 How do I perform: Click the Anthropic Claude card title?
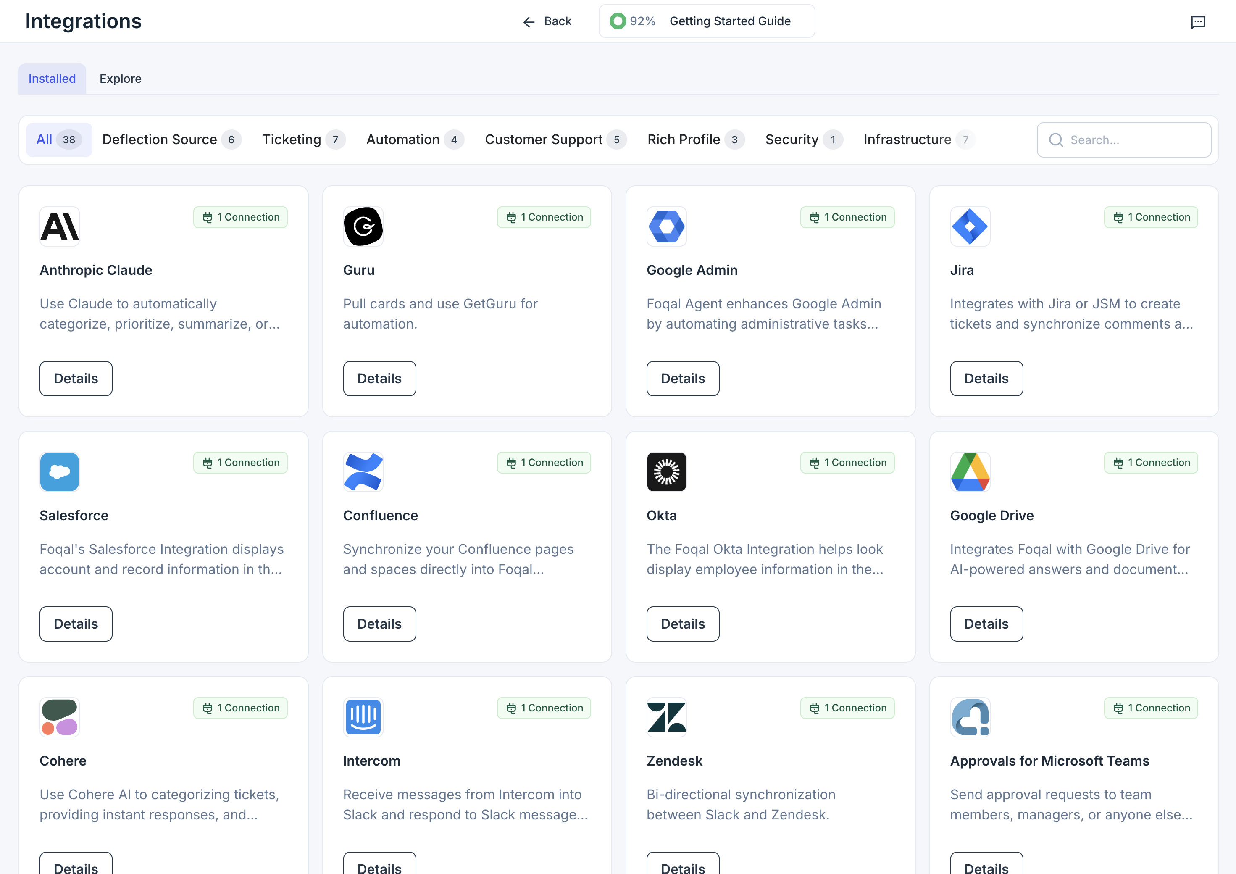[x=96, y=270]
